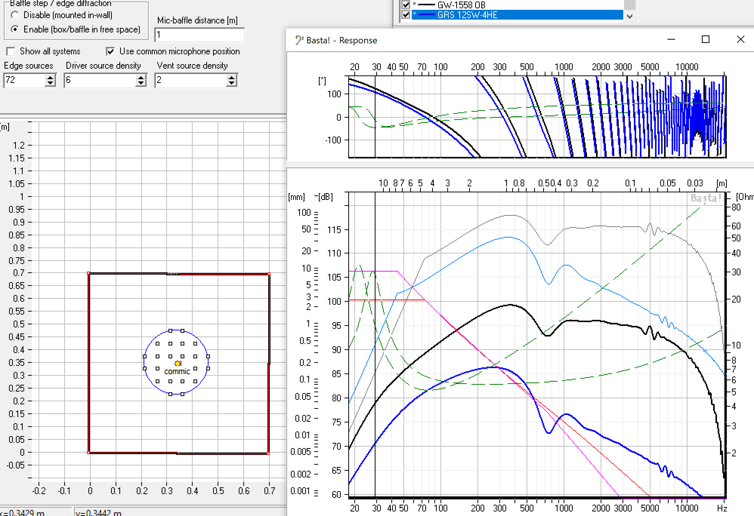Select GW-1558 OB entry in system list
This screenshot has height=516, width=754.
coord(517,5)
